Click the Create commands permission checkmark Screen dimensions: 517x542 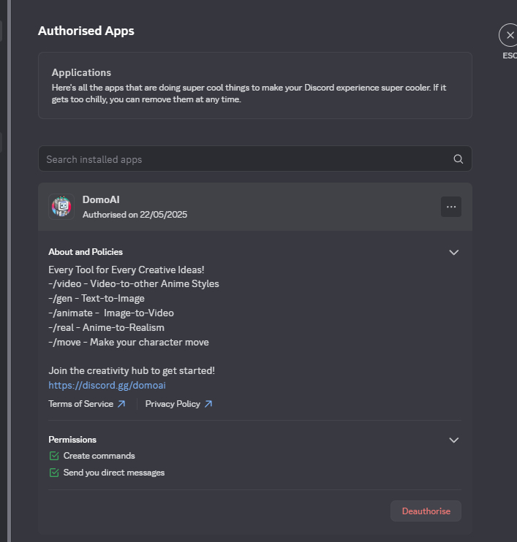tap(54, 456)
